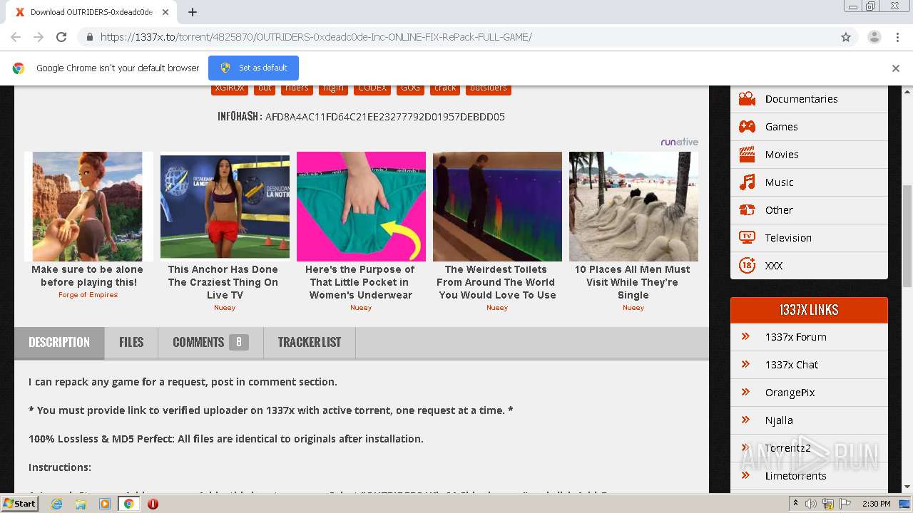Click the chevron icon beside OrangePix
The image size is (913, 513).
pyautogui.click(x=745, y=393)
